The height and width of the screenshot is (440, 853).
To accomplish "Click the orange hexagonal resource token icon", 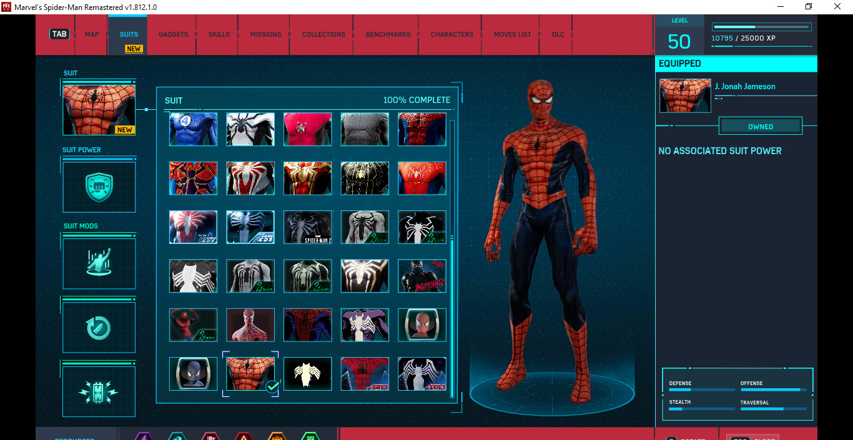I will pos(277,436).
